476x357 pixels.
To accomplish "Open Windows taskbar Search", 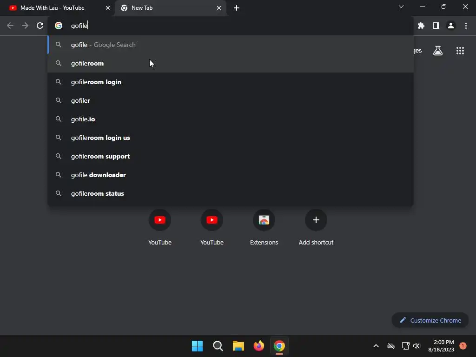I will pyautogui.click(x=218, y=346).
